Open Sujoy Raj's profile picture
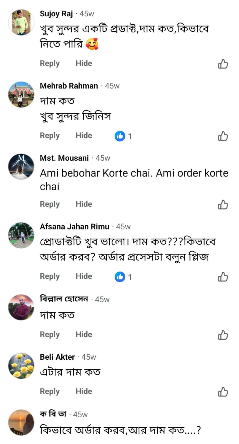This screenshot has width=239, height=444. [x=21, y=22]
